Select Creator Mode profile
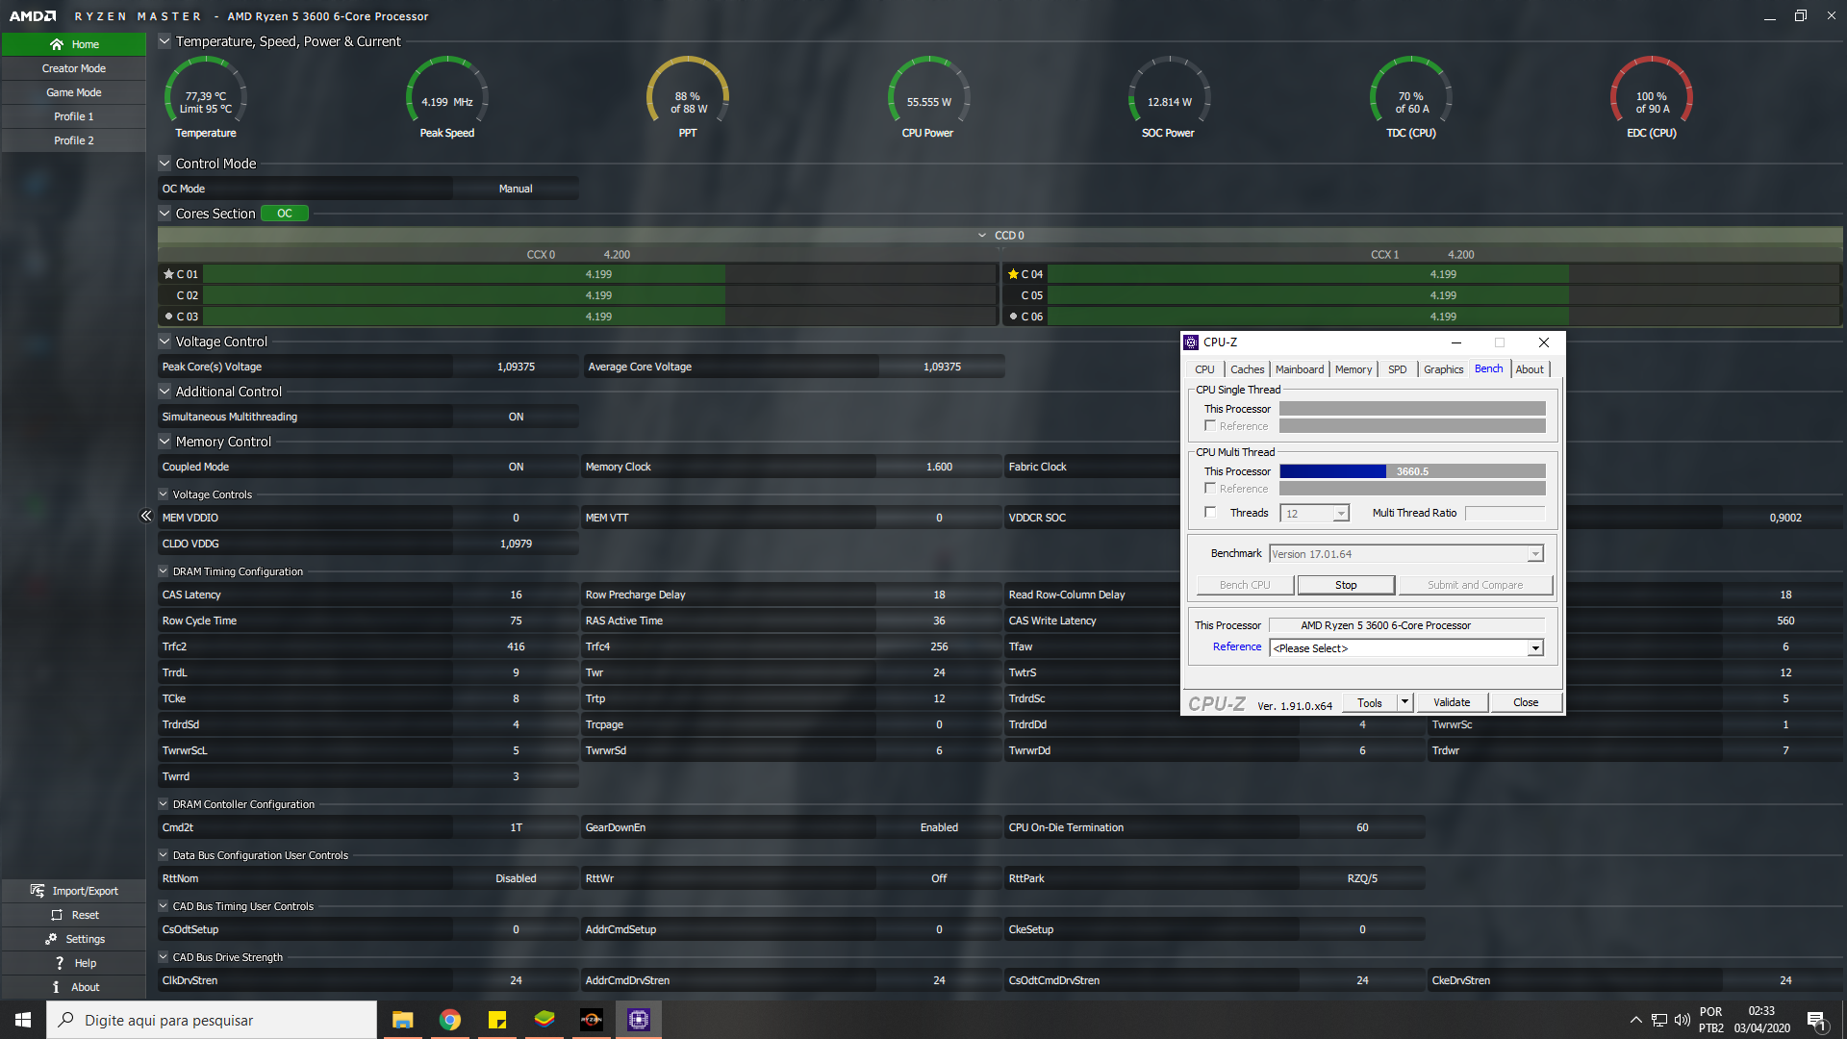The height and width of the screenshot is (1039, 1847). [73, 68]
